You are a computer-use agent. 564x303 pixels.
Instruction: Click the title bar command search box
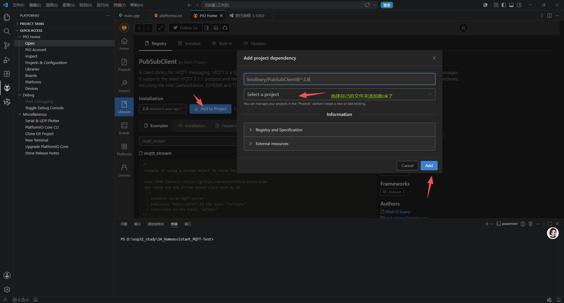[x=282, y=5]
